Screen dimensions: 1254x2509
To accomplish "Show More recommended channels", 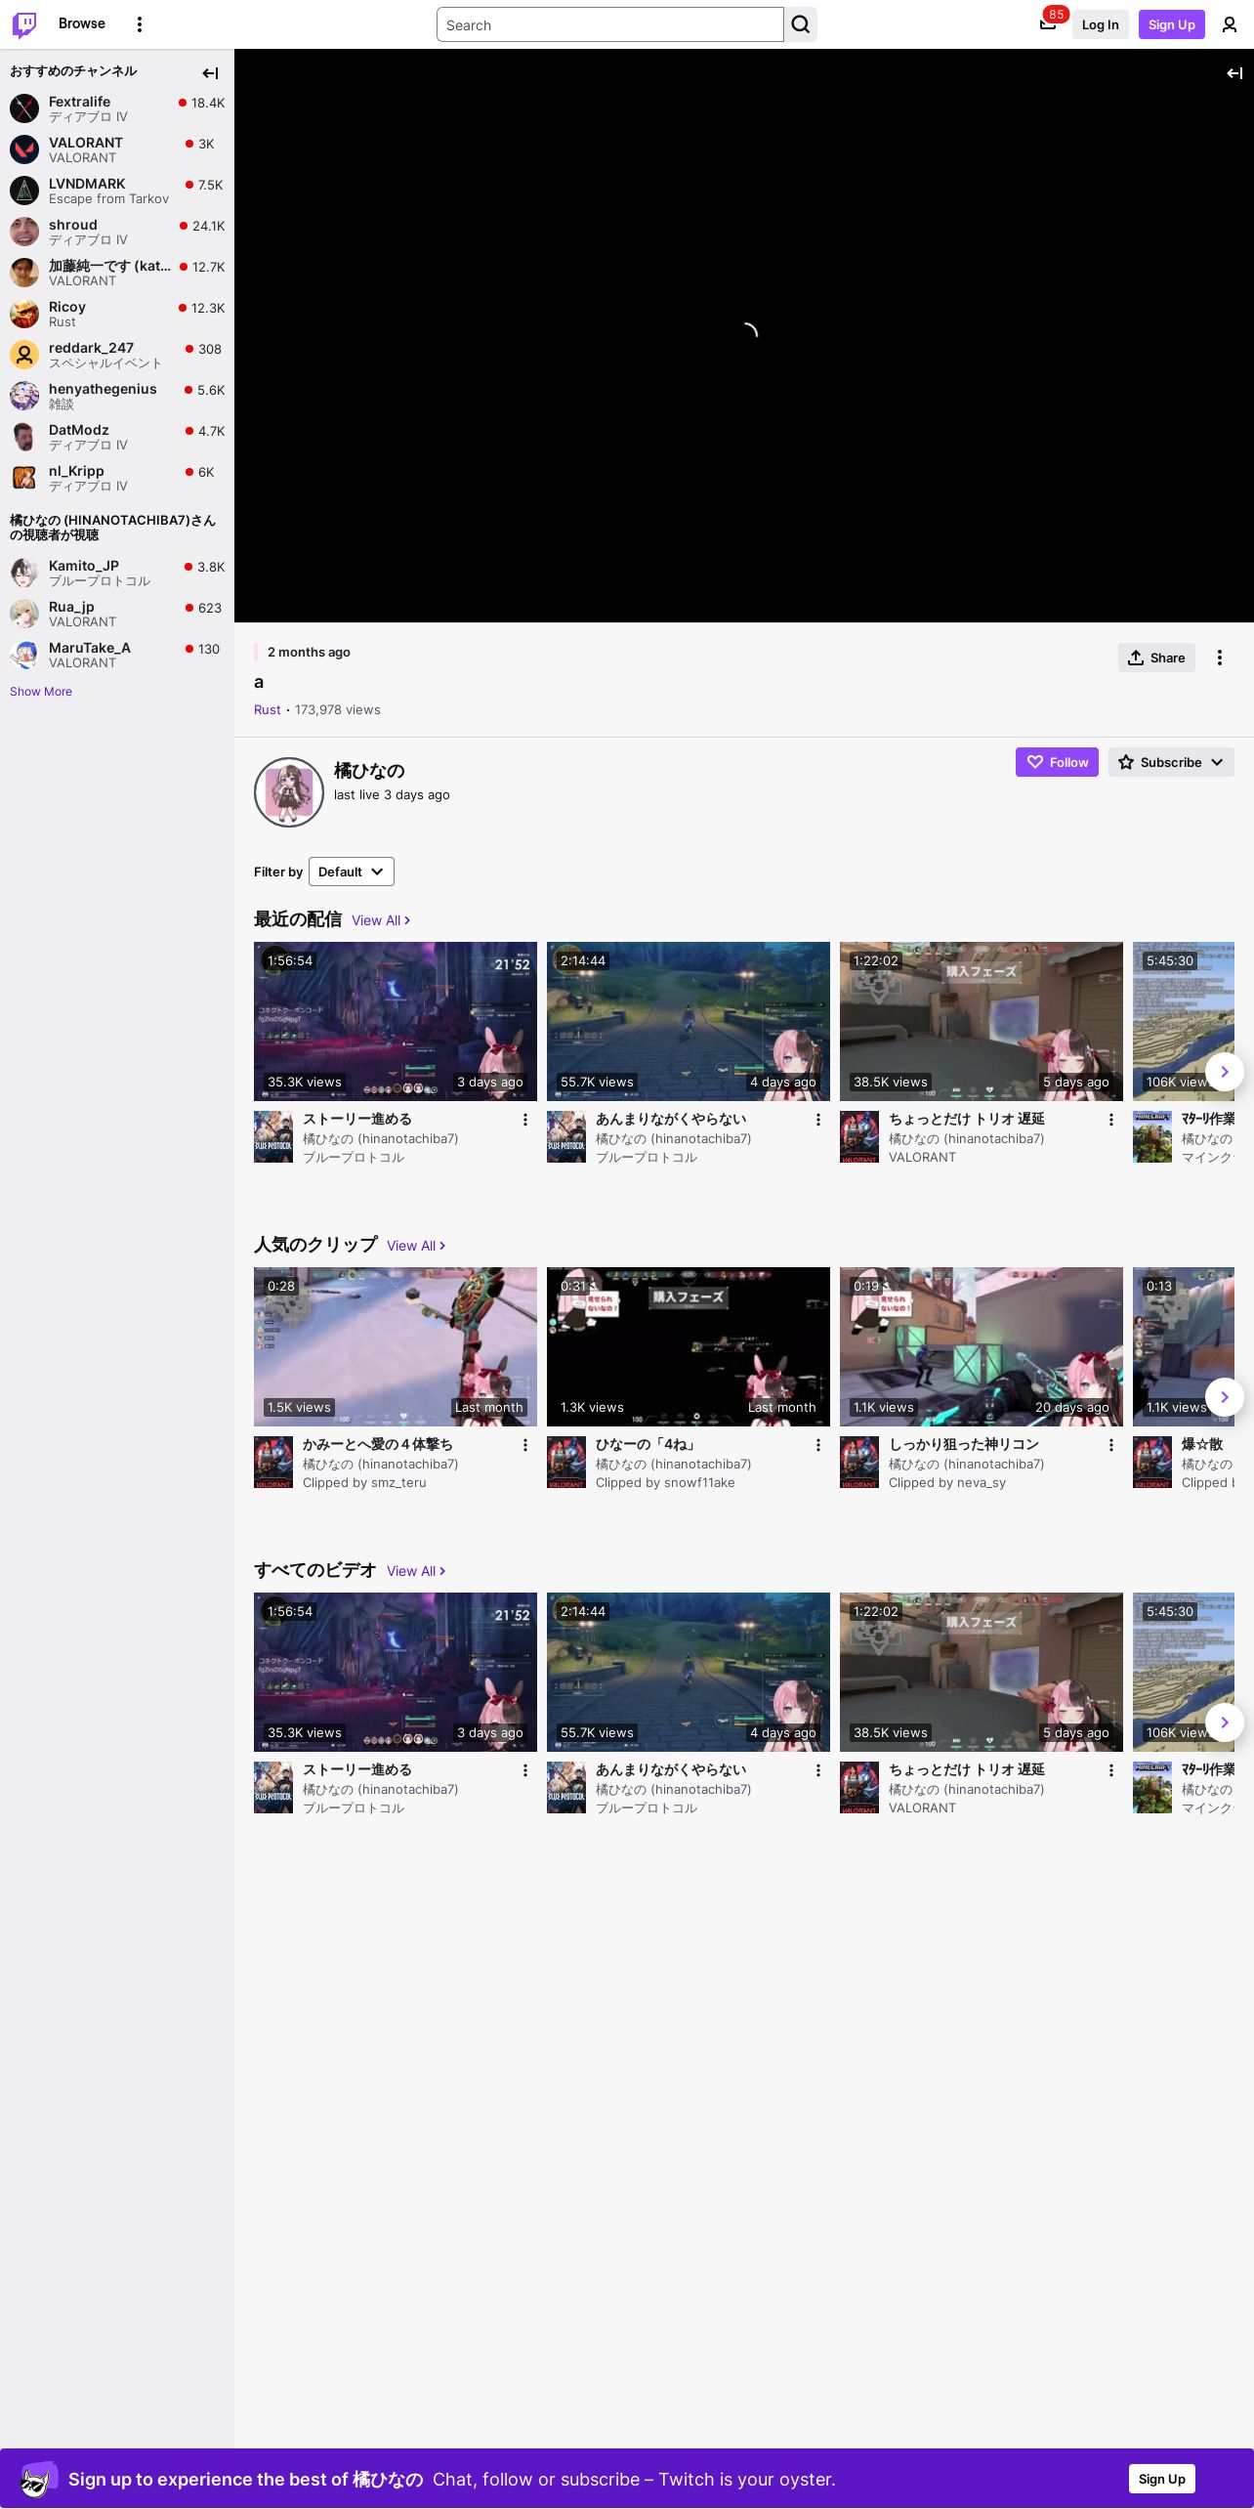I will click(x=41, y=692).
